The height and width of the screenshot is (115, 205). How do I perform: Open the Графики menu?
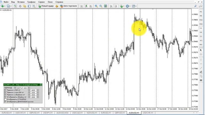(31, 2)
